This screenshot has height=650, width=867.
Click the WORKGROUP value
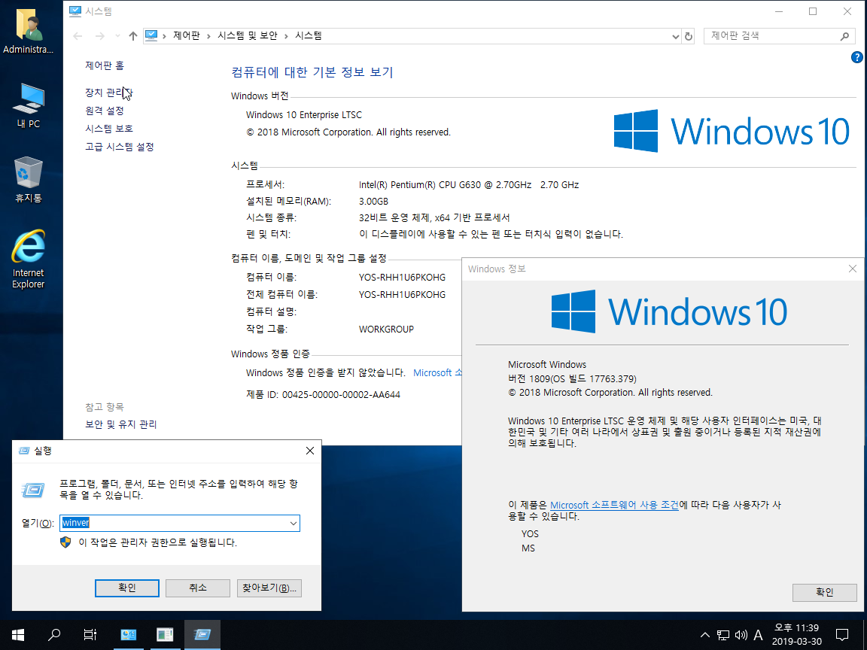(386, 330)
